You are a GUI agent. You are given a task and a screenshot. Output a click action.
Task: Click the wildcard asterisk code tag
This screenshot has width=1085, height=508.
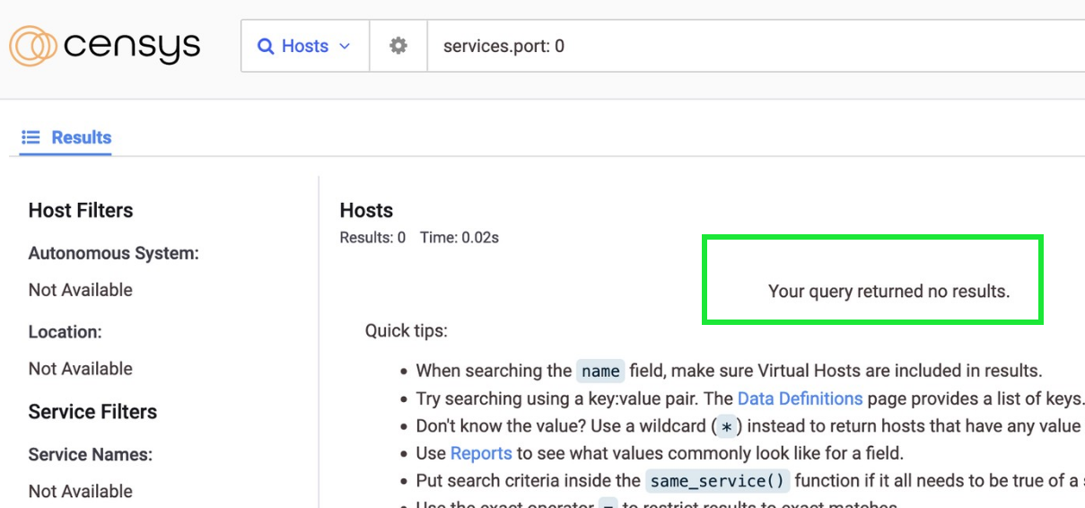pyautogui.click(x=727, y=426)
